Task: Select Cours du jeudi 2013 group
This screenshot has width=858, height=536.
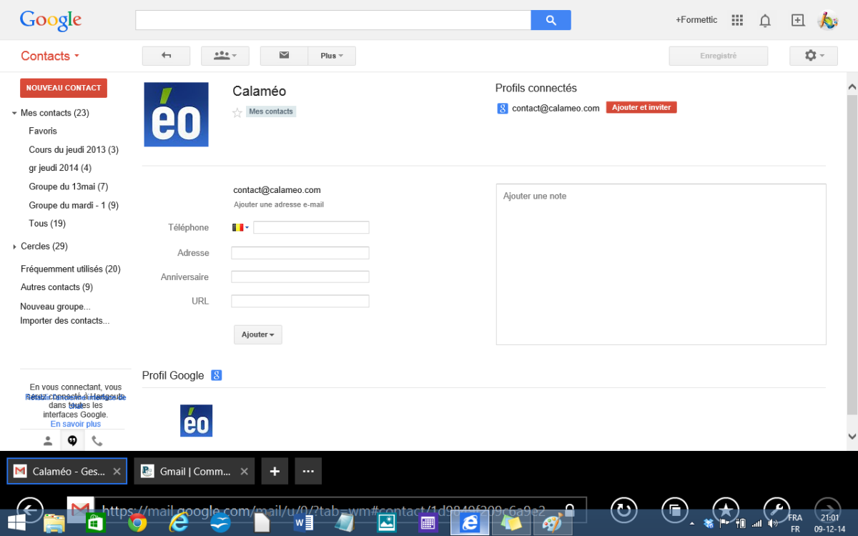Action: click(x=74, y=150)
